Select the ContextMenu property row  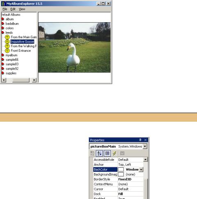(x=118, y=184)
